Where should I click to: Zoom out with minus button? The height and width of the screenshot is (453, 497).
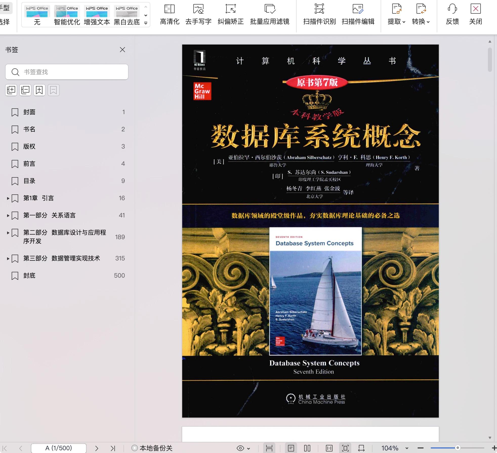tap(421, 448)
